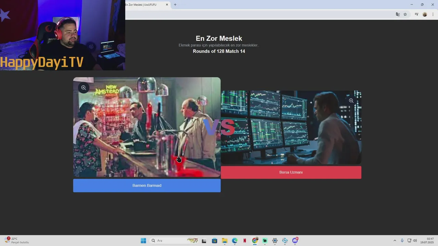
Task: Zoom into the stock trader image with magnifier
Action: (x=351, y=101)
